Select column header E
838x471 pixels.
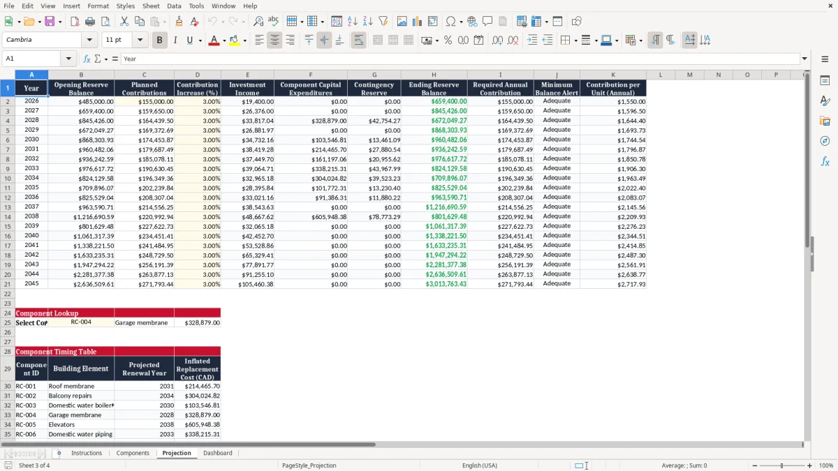click(x=247, y=75)
